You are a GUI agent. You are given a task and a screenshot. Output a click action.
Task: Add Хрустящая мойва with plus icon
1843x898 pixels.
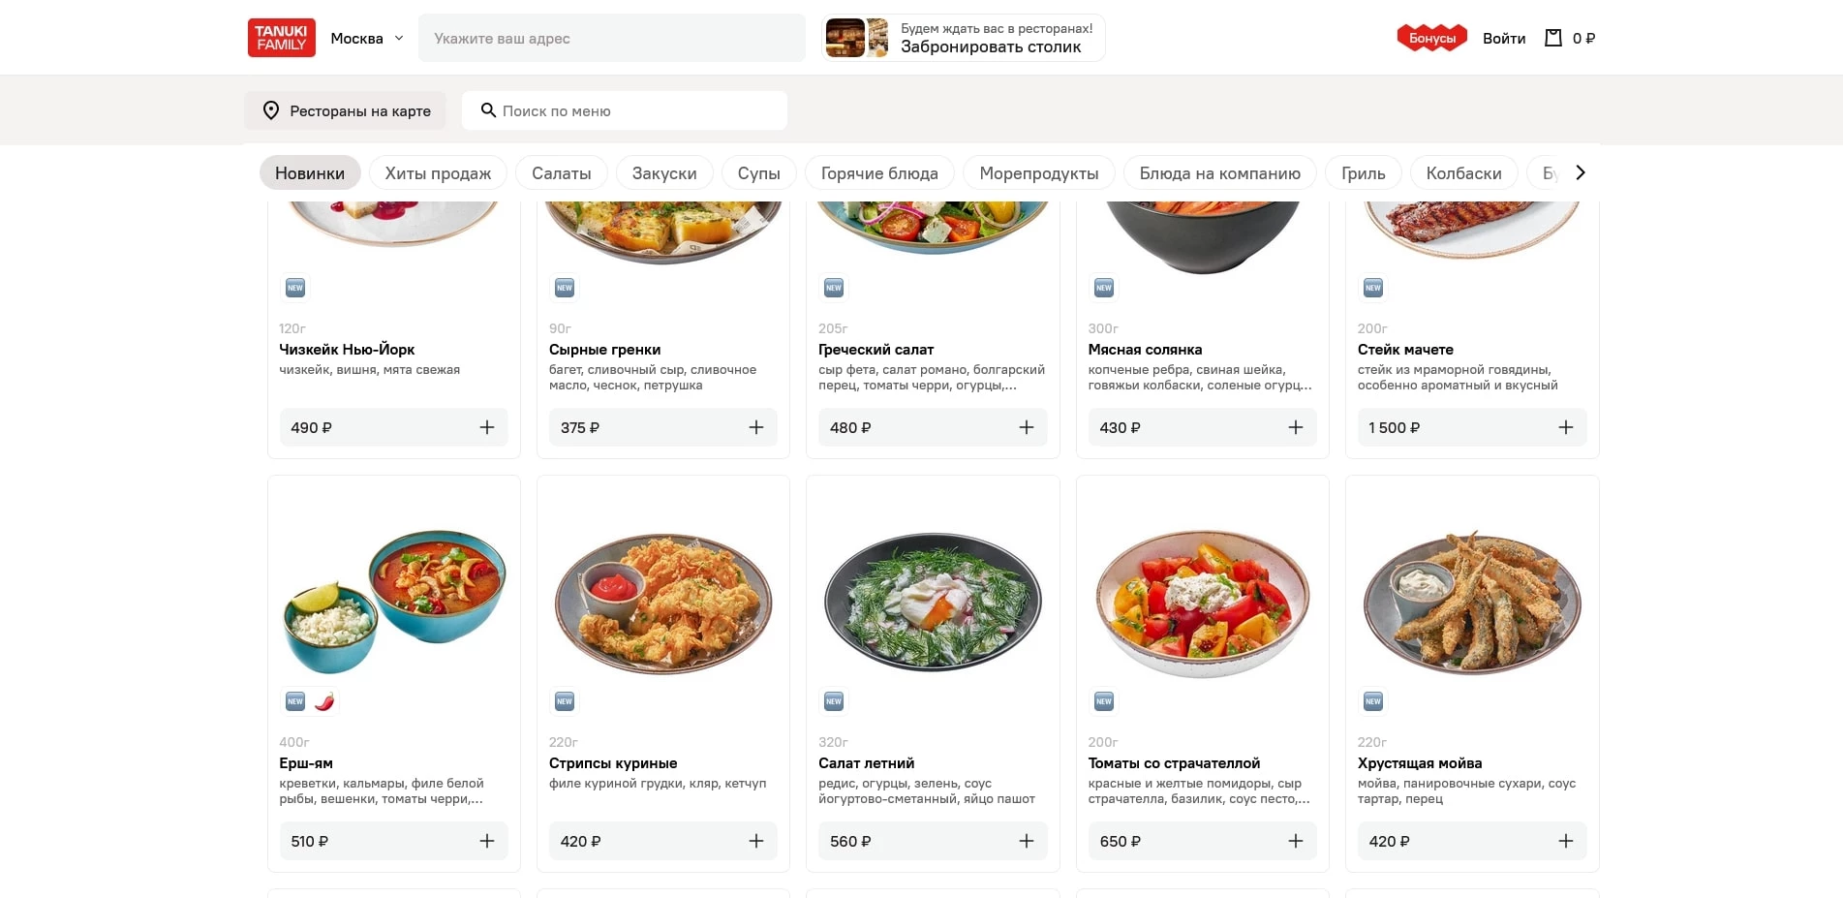pos(1565,841)
